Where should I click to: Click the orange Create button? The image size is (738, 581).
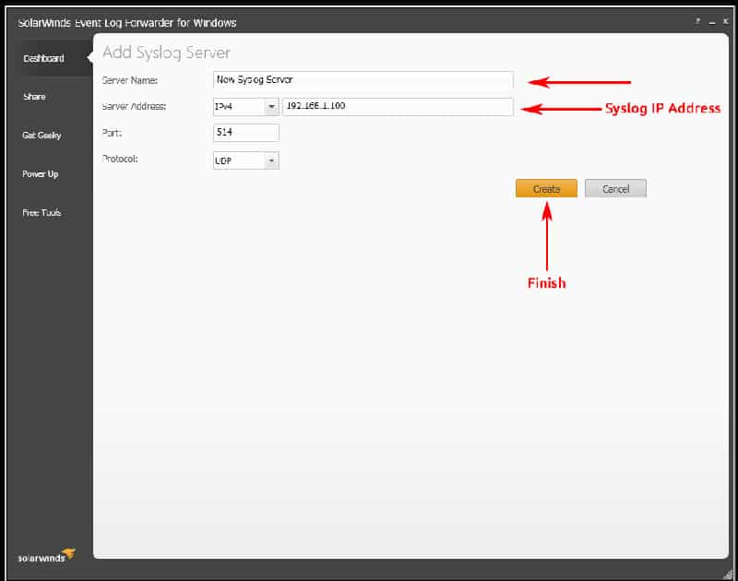pos(546,187)
